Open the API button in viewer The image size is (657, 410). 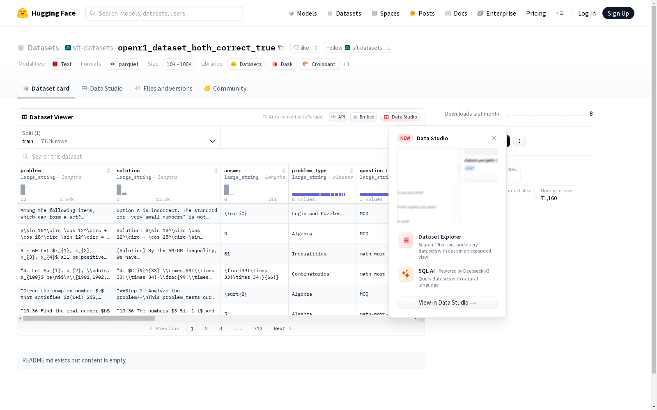tap(338, 117)
